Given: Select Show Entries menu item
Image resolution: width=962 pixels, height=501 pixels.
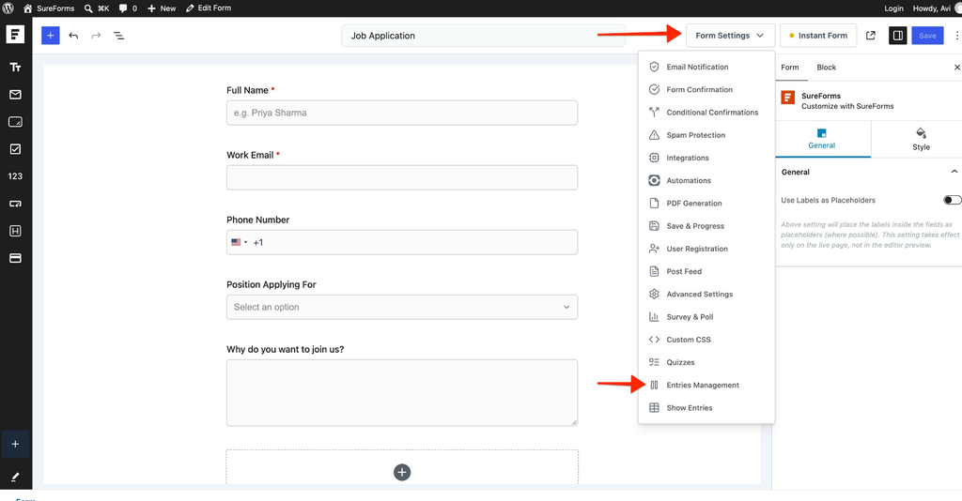Looking at the screenshot, I should [x=706, y=407].
